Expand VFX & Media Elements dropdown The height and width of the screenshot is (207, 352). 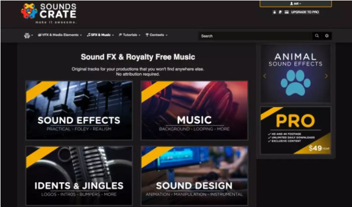click(x=60, y=35)
